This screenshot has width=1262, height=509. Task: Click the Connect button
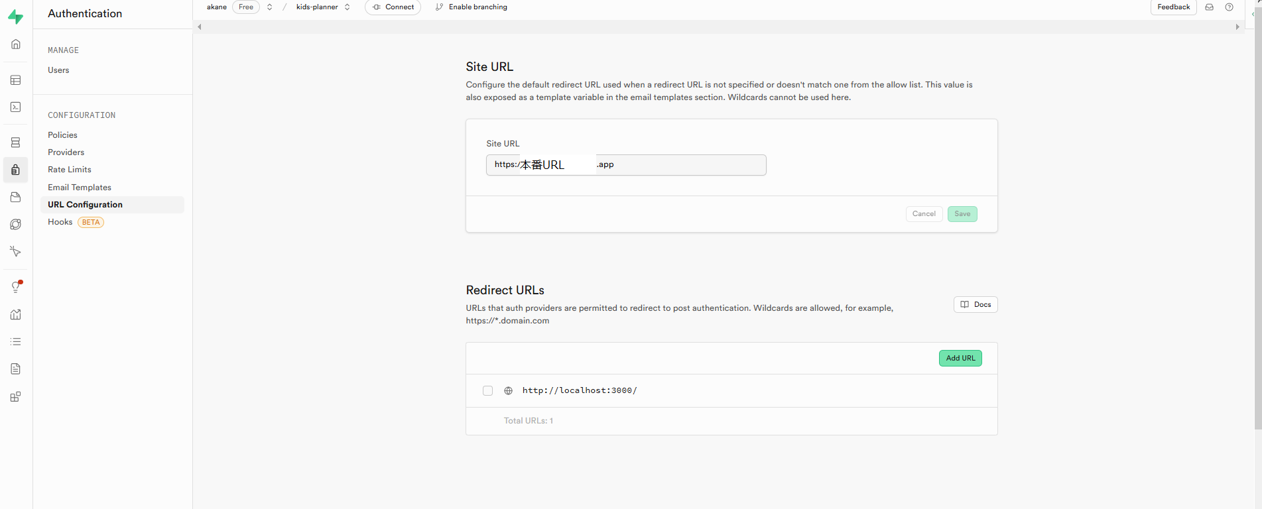[393, 7]
